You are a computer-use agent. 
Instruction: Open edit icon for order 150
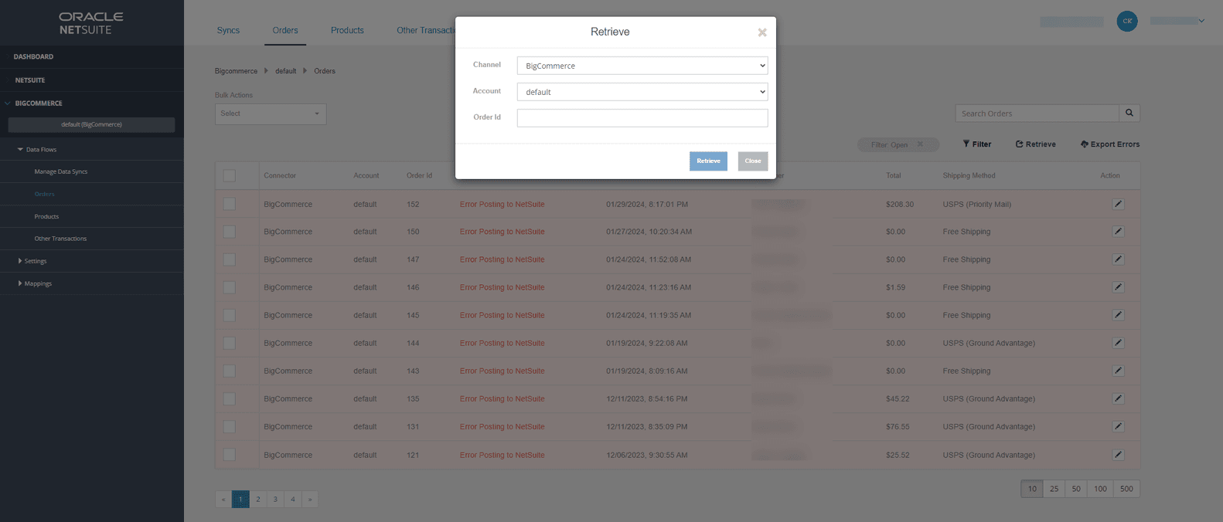(1118, 232)
